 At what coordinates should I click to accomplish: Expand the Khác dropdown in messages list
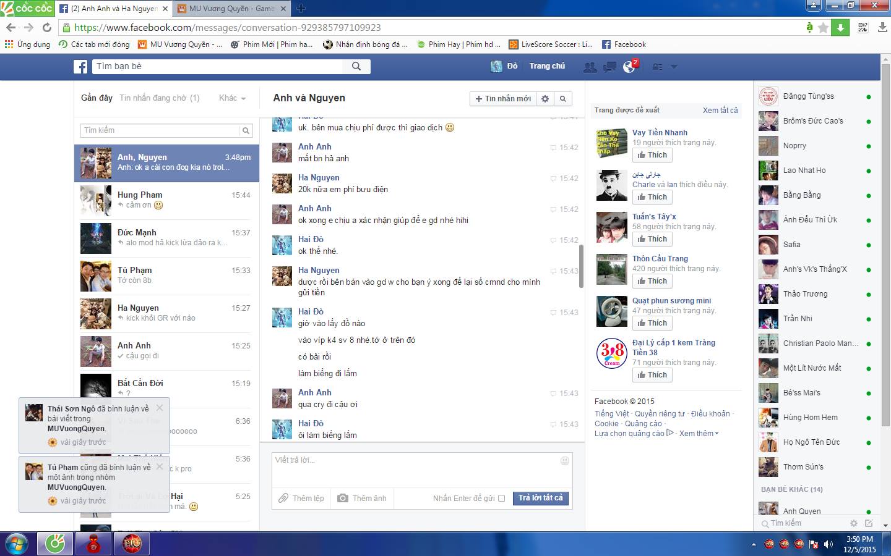click(232, 98)
